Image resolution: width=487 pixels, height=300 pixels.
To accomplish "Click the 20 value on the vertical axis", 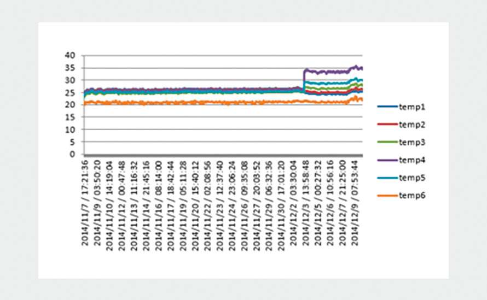I will [x=69, y=105].
